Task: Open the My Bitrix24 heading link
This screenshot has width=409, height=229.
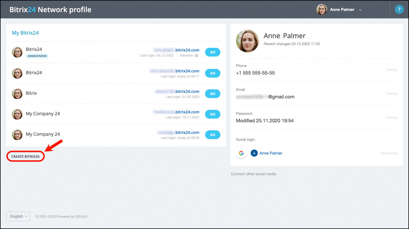Action: [x=25, y=33]
